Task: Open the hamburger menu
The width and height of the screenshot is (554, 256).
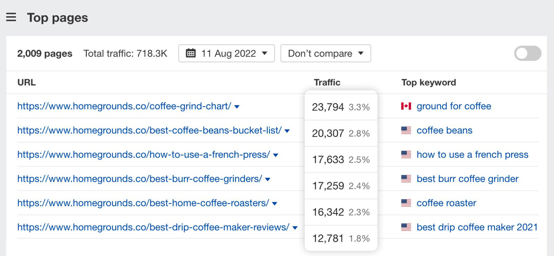Action: pyautogui.click(x=11, y=17)
